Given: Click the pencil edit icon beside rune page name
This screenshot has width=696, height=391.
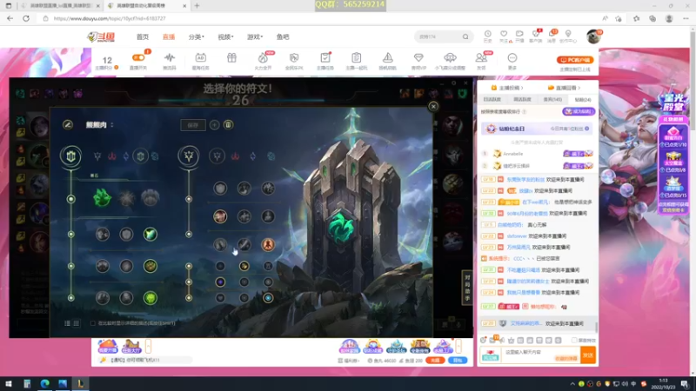Looking at the screenshot, I should pyautogui.click(x=68, y=125).
